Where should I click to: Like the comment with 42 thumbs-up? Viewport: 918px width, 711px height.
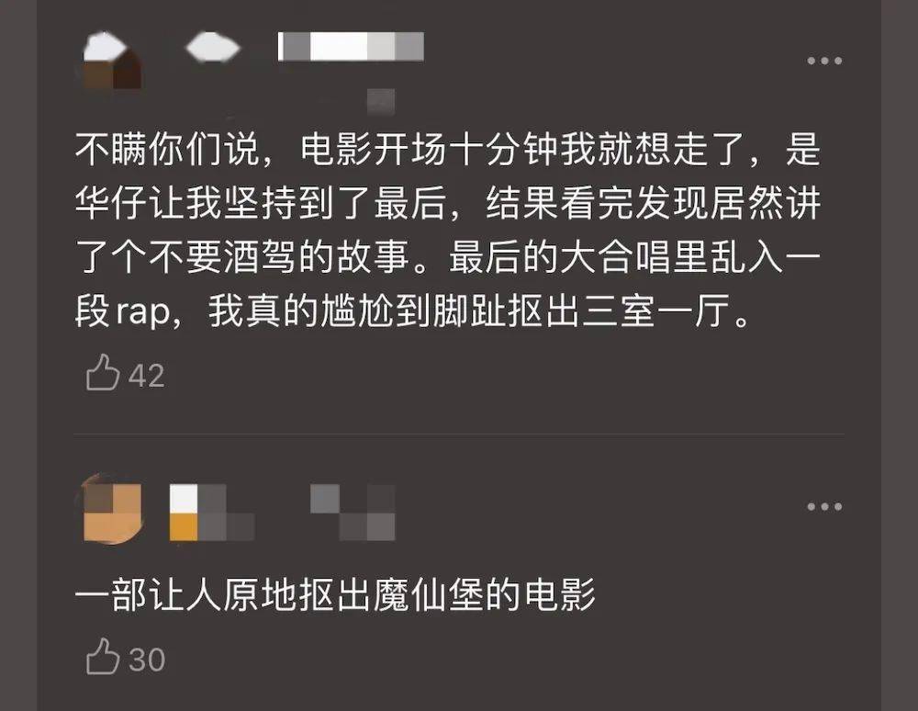[x=103, y=372]
